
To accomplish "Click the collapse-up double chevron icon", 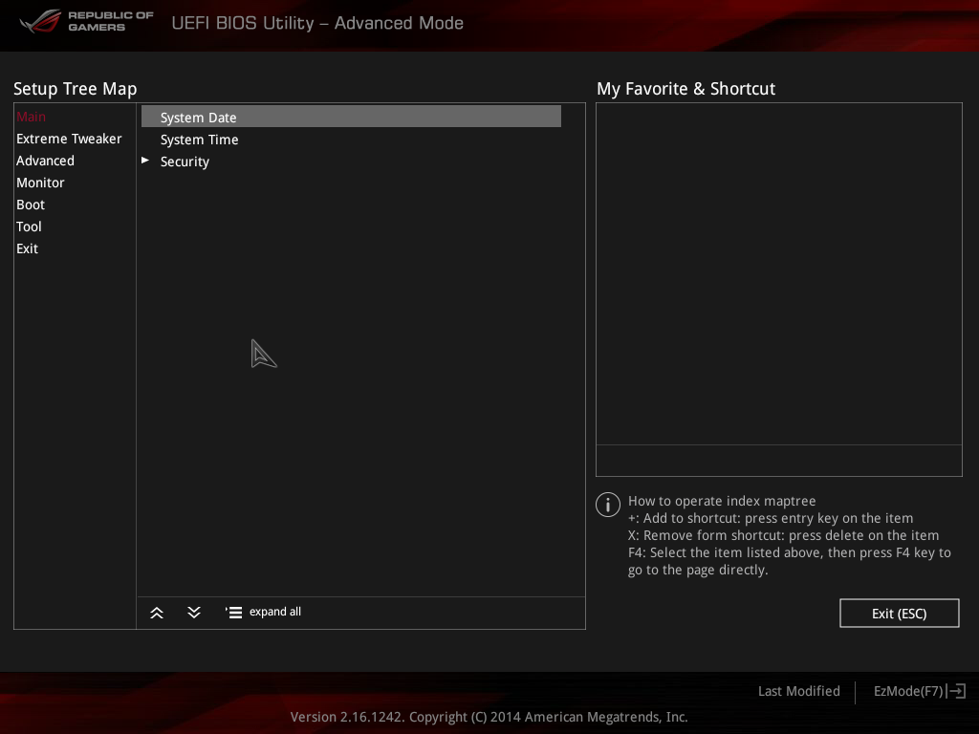I will point(157,613).
